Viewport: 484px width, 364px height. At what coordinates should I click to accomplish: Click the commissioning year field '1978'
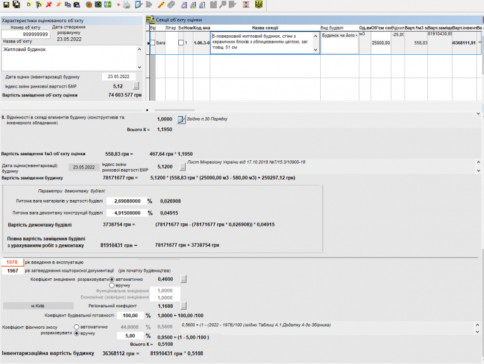coord(13,262)
